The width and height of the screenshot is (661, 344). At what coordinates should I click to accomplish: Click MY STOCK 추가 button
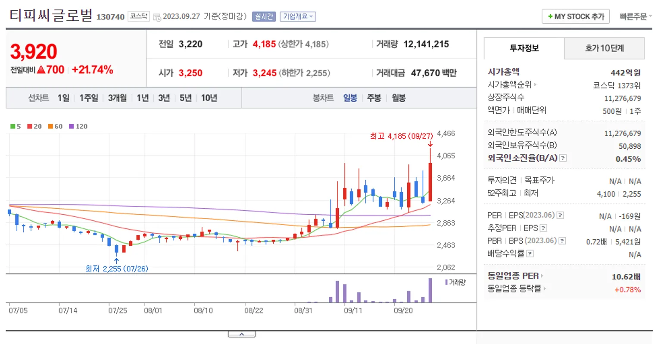pos(575,16)
